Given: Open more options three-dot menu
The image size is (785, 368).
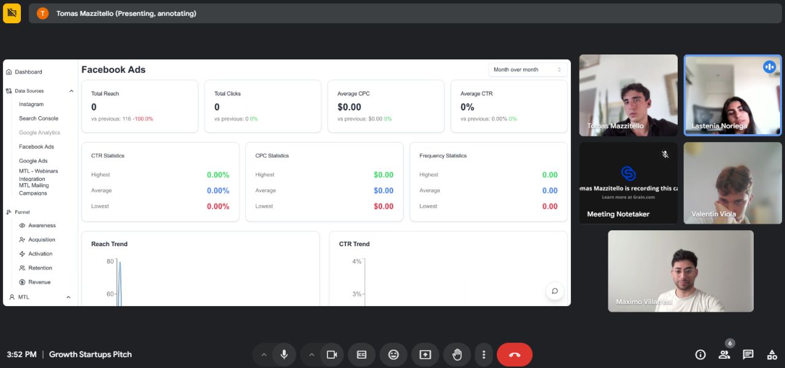Looking at the screenshot, I should tap(484, 355).
